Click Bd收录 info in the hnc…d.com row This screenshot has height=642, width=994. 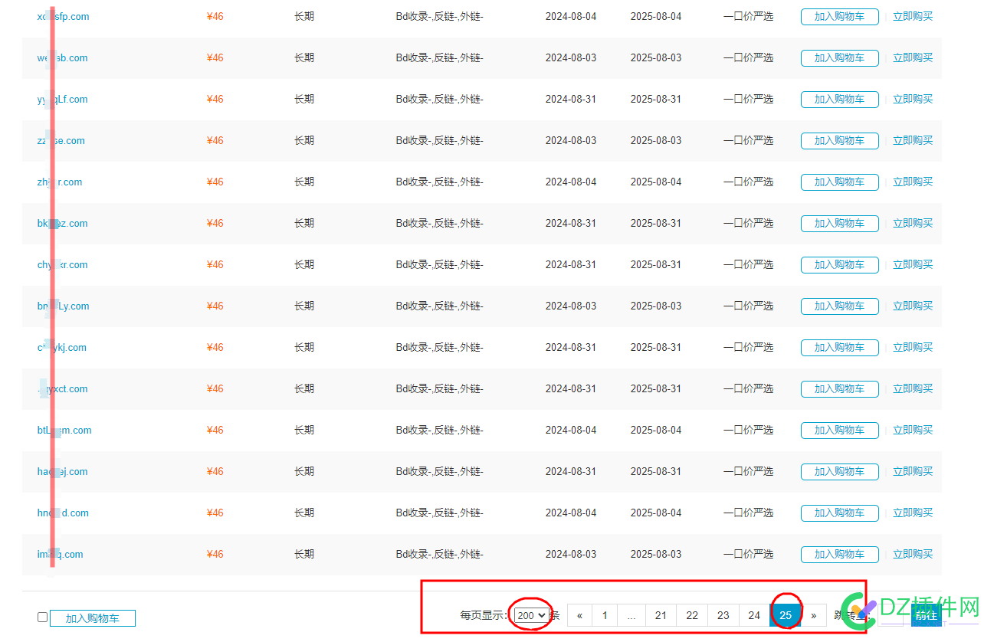click(440, 513)
